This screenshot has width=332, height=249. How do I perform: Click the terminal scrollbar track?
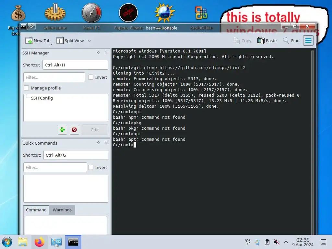tap(313, 142)
